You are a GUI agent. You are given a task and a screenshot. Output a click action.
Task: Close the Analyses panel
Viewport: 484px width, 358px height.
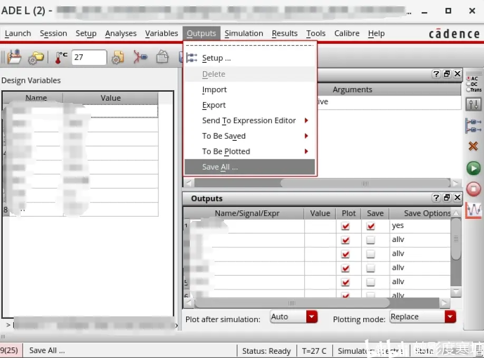click(x=458, y=74)
